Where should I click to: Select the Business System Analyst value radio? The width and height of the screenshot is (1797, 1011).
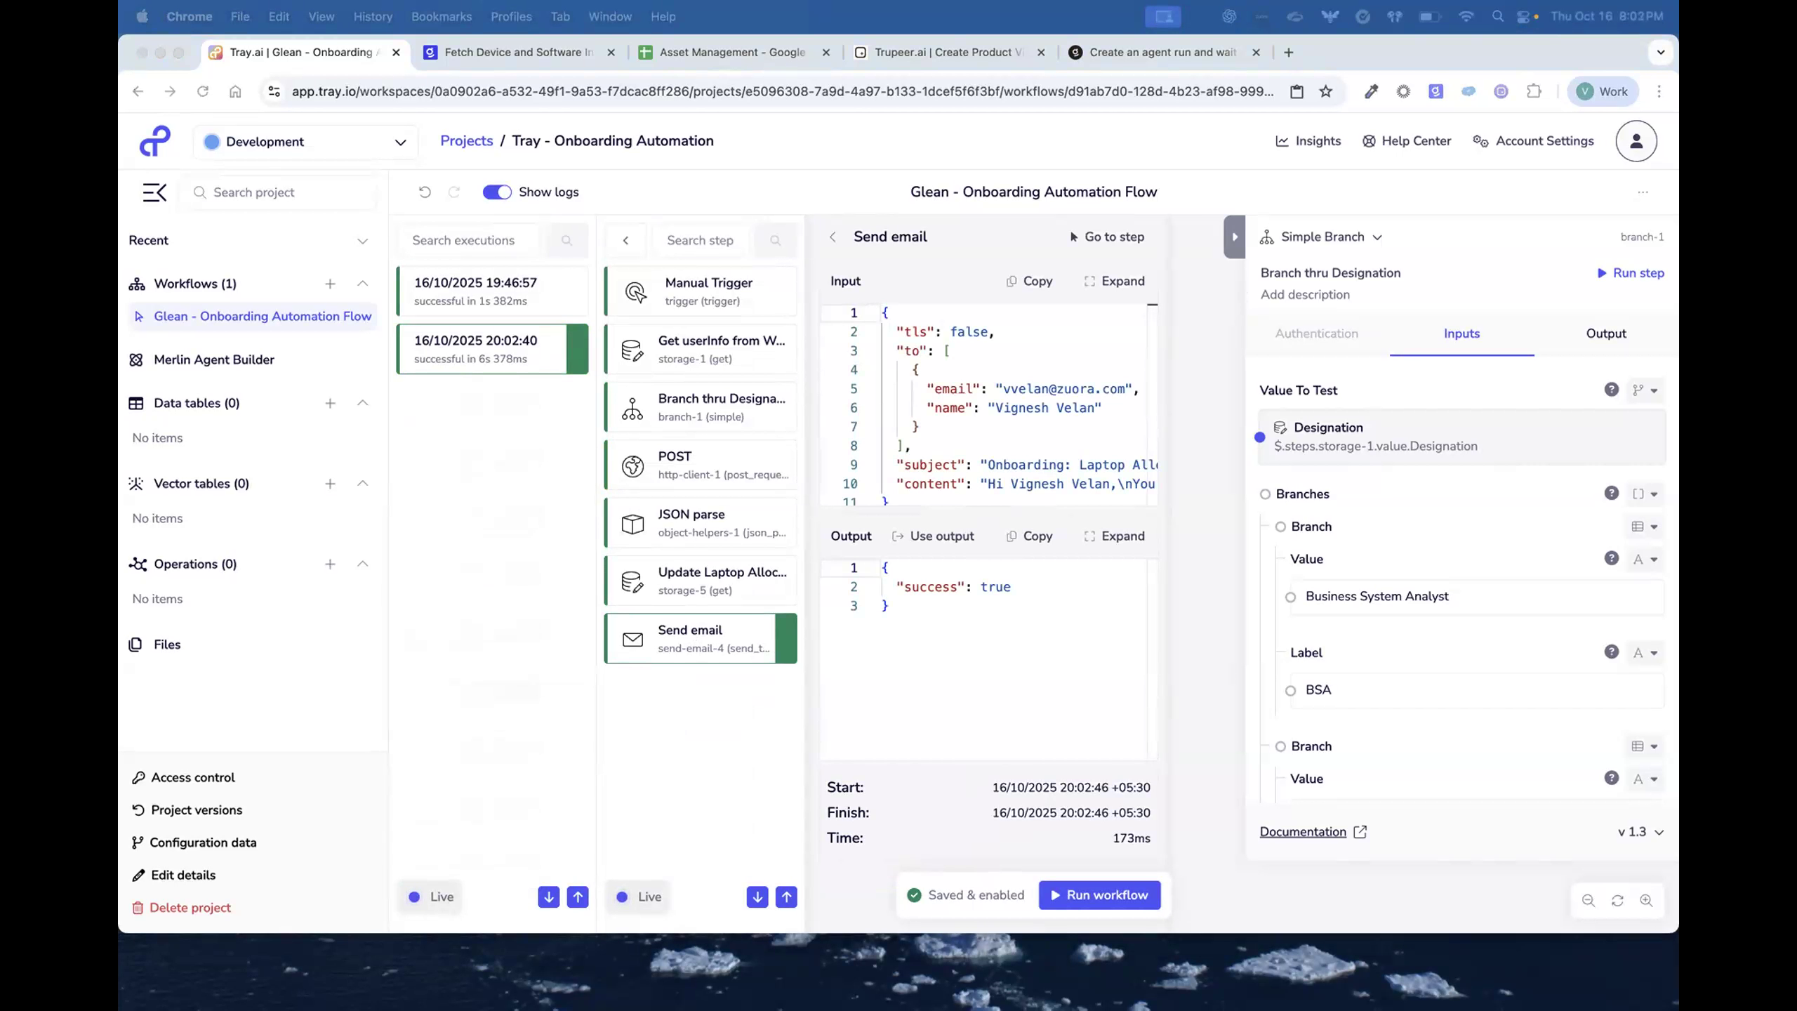click(x=1290, y=597)
